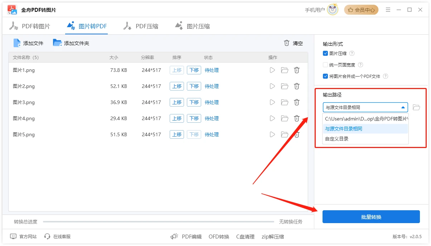Select 自定义目录 from the dropdown list

(336, 139)
